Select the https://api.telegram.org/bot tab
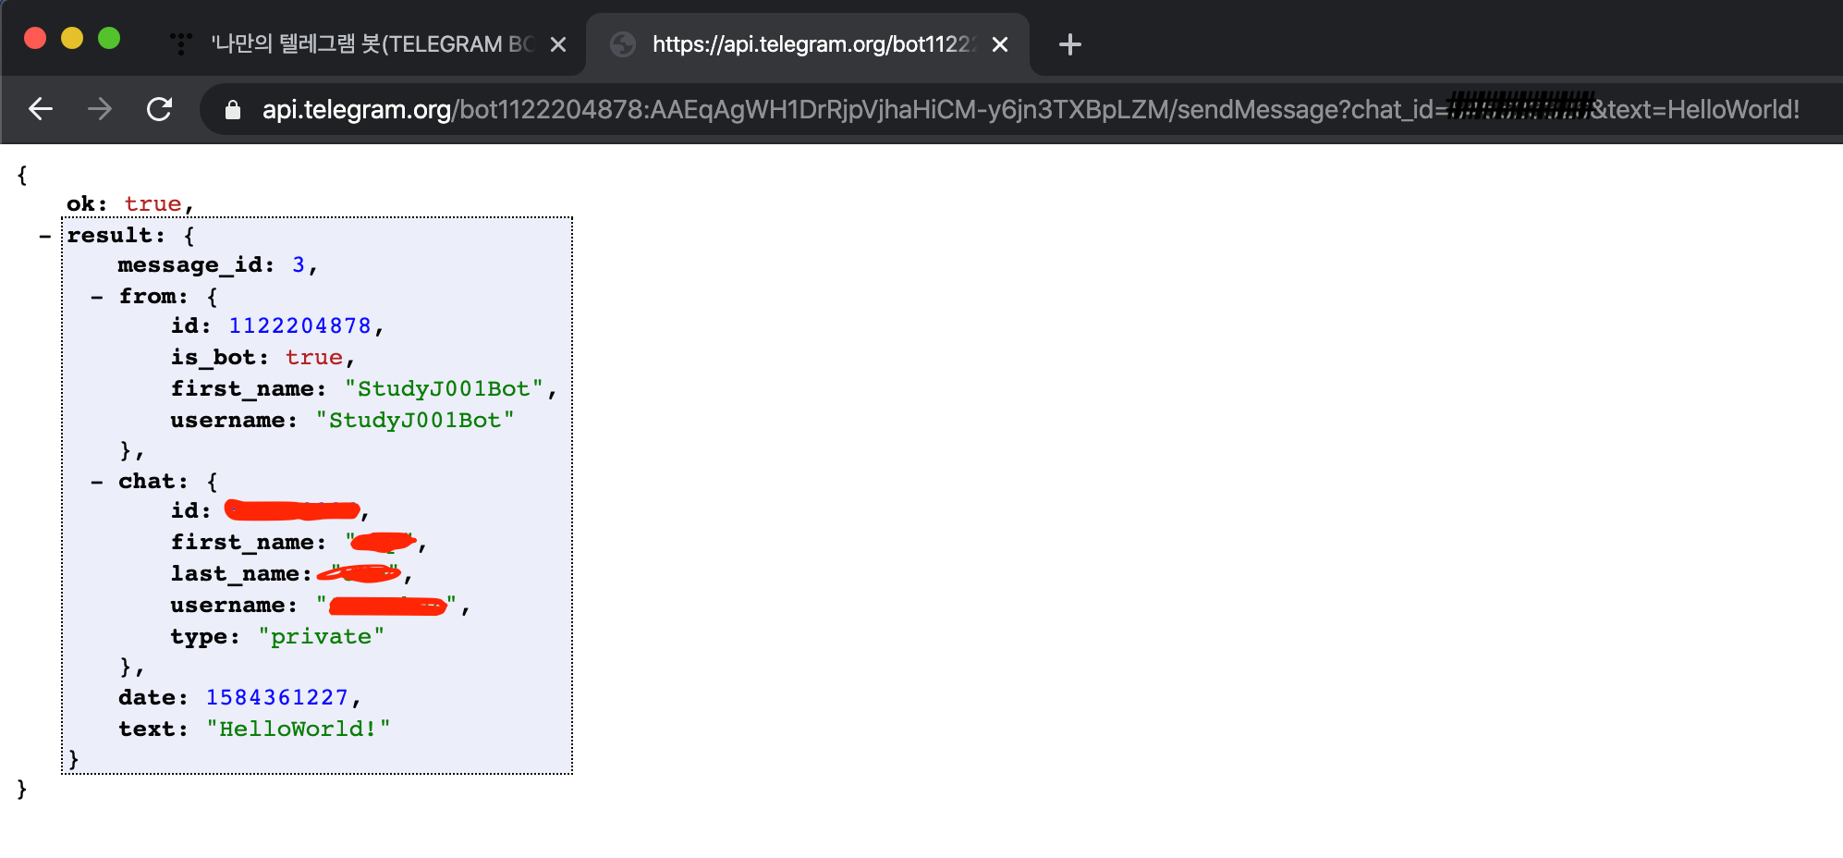Image resolution: width=1843 pixels, height=858 pixels. pos(810,44)
